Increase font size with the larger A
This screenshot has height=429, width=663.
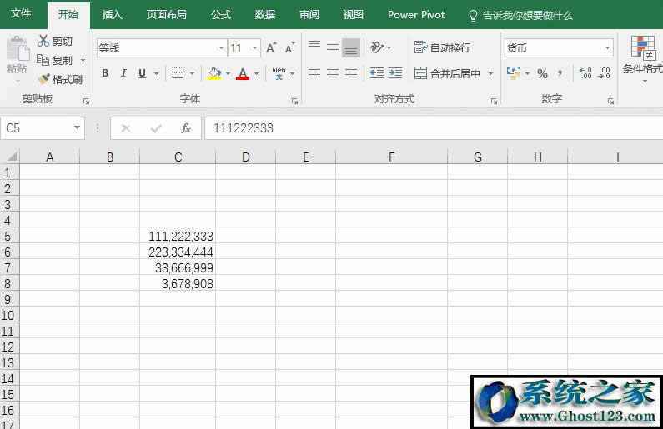[271, 48]
